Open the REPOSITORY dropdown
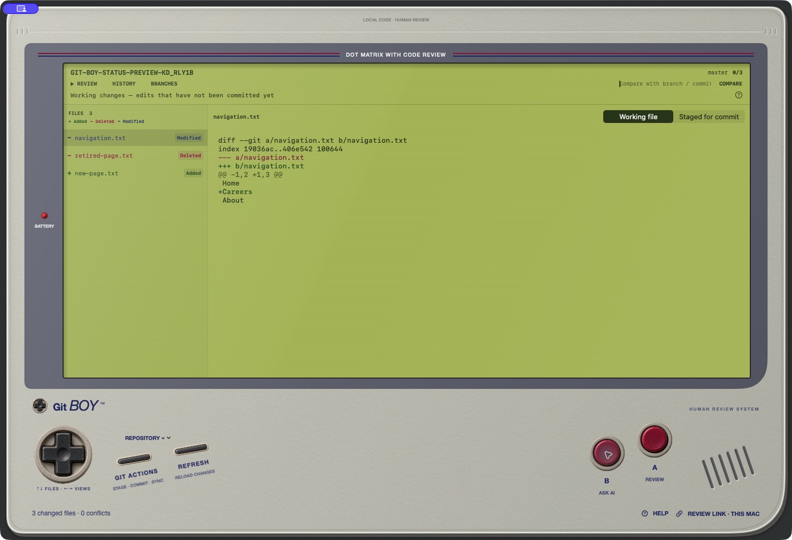792x540 pixels. pyautogui.click(x=148, y=438)
